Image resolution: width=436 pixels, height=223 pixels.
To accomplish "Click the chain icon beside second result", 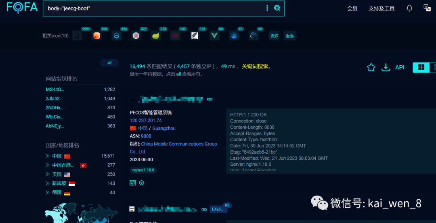I will pos(204,209).
